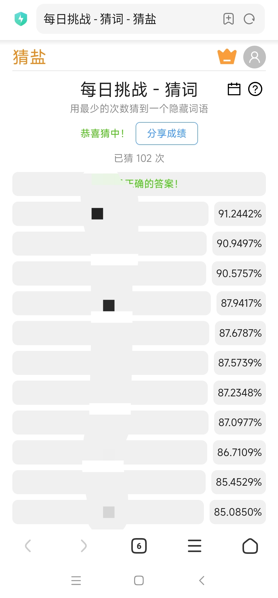Click the 猜盐 site logo
278x598 pixels.
tap(29, 57)
